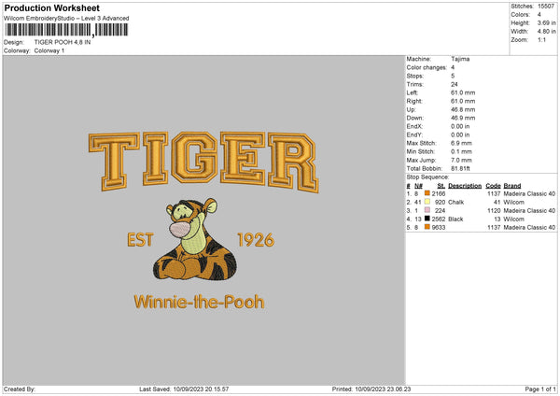
Task: Click the Brand column header
Action: click(x=512, y=186)
